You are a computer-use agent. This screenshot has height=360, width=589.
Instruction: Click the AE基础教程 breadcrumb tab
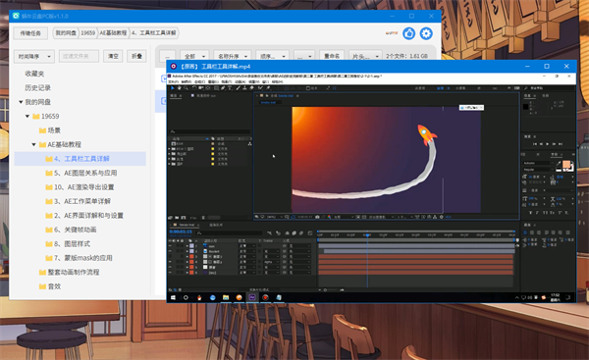pos(113,33)
